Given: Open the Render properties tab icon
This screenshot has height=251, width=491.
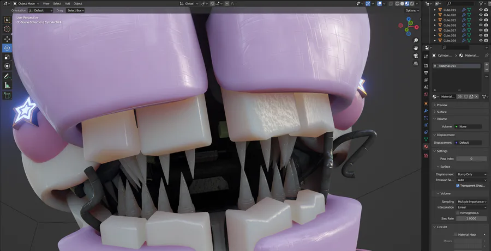Looking at the screenshot, I should 426,66.
